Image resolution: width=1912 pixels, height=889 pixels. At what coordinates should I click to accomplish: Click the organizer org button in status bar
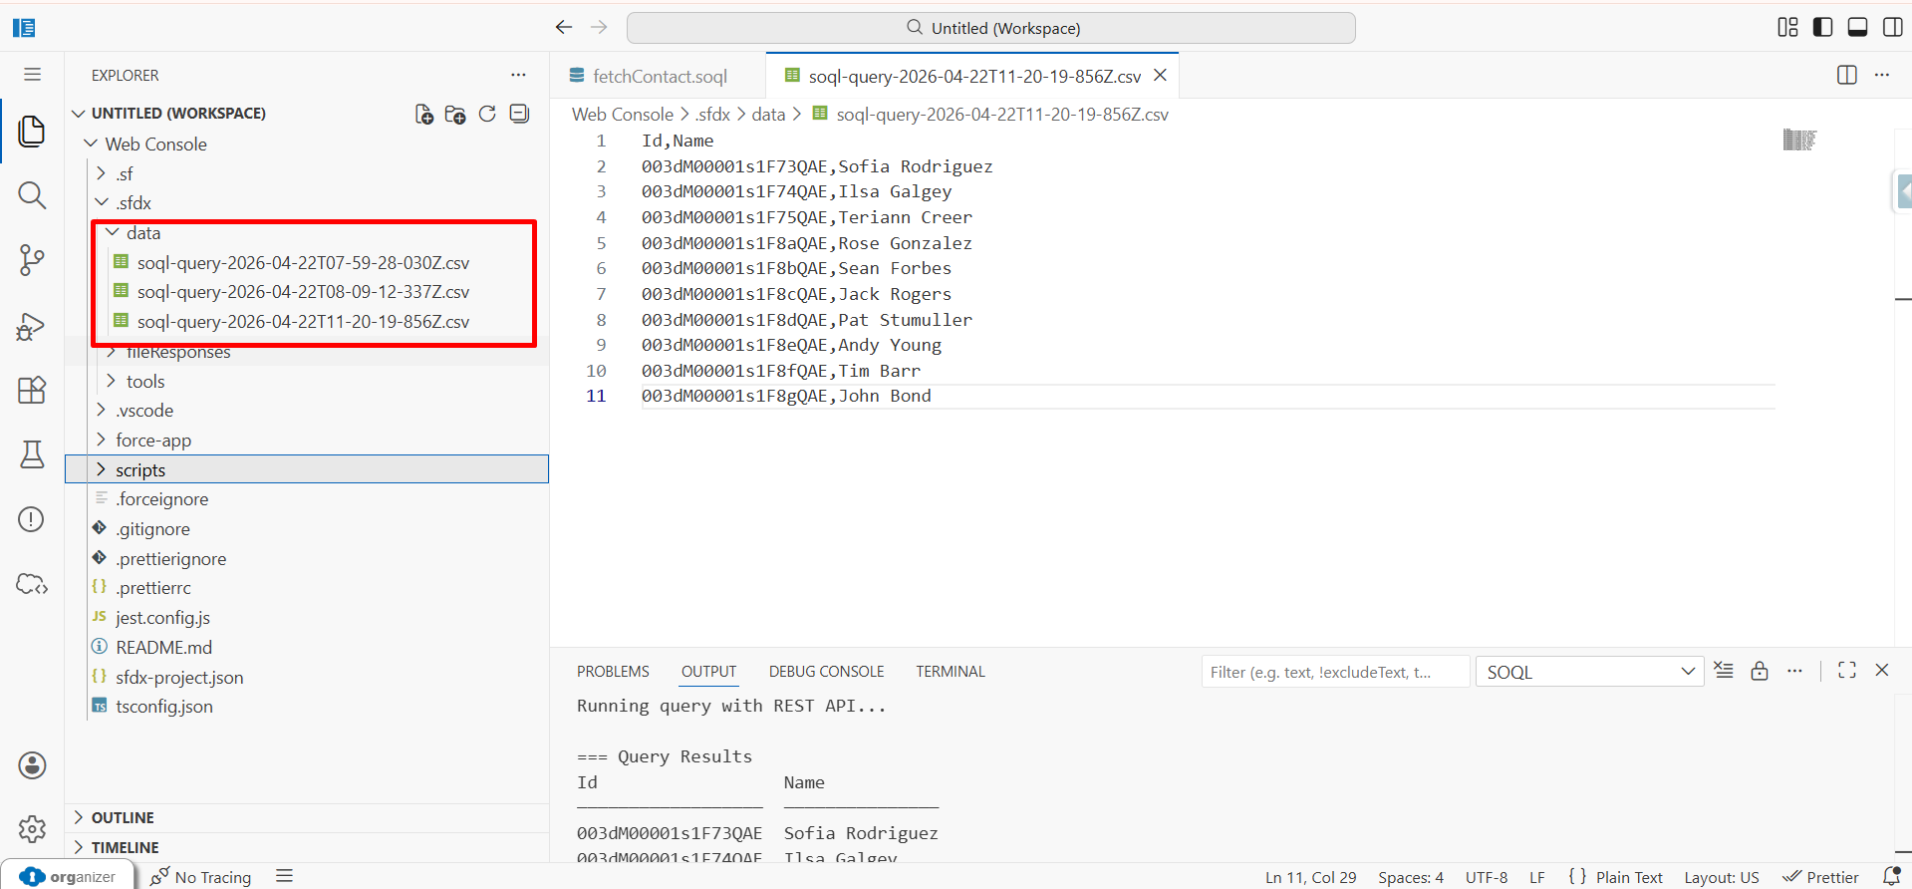tap(68, 877)
